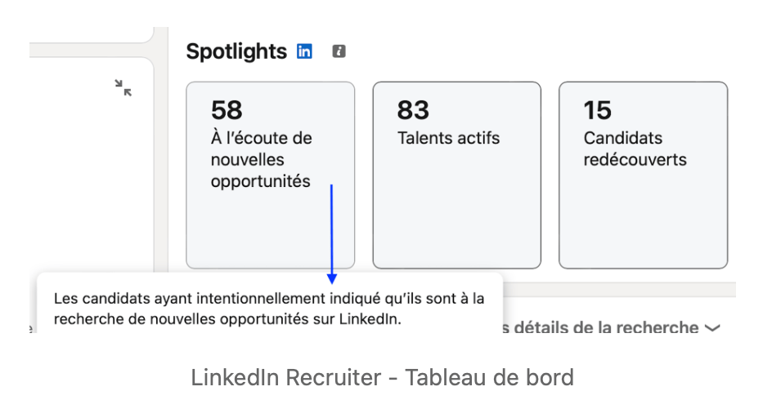Click the number 58 in the first card
This screenshot has width=772, height=400.
tap(227, 110)
